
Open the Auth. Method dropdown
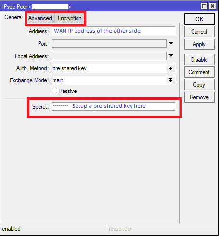[170, 68]
